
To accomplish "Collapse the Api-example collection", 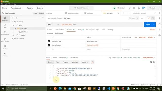I will 12,22.
